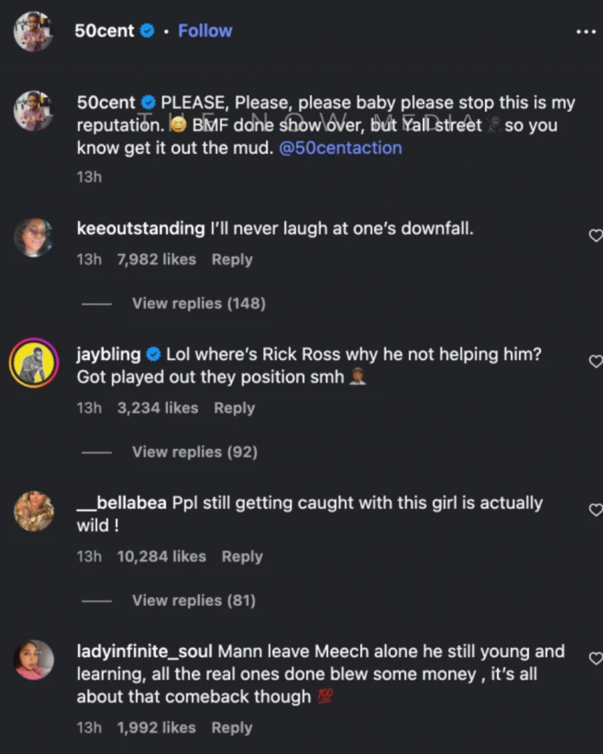Open __bellabea's profile avatar
This screenshot has width=603, height=754.
34,511
